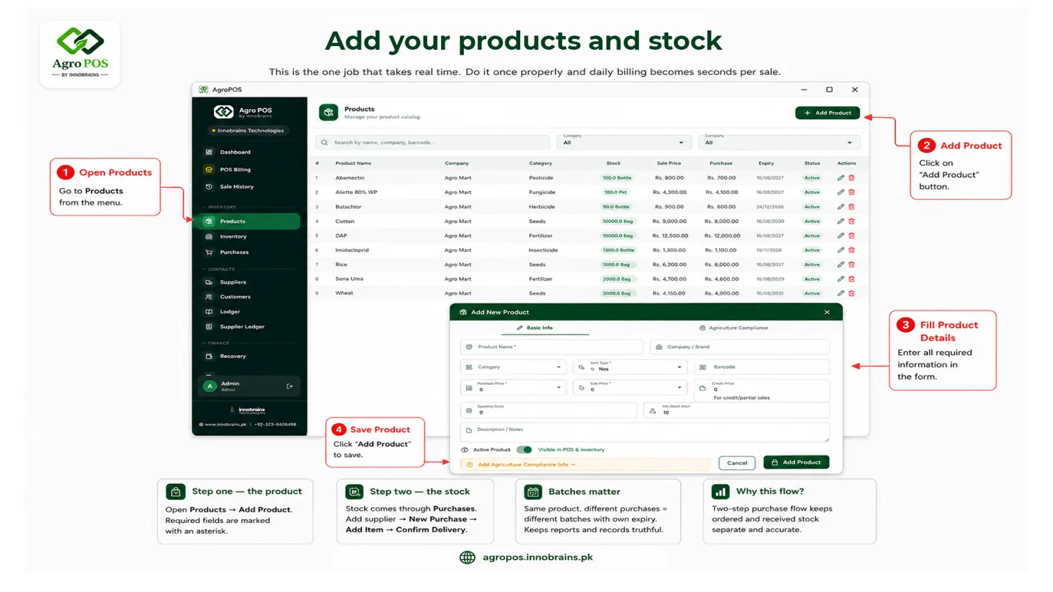The height and width of the screenshot is (592, 1053).
Task: Click the Opening Stock field
Action: [x=549, y=410]
